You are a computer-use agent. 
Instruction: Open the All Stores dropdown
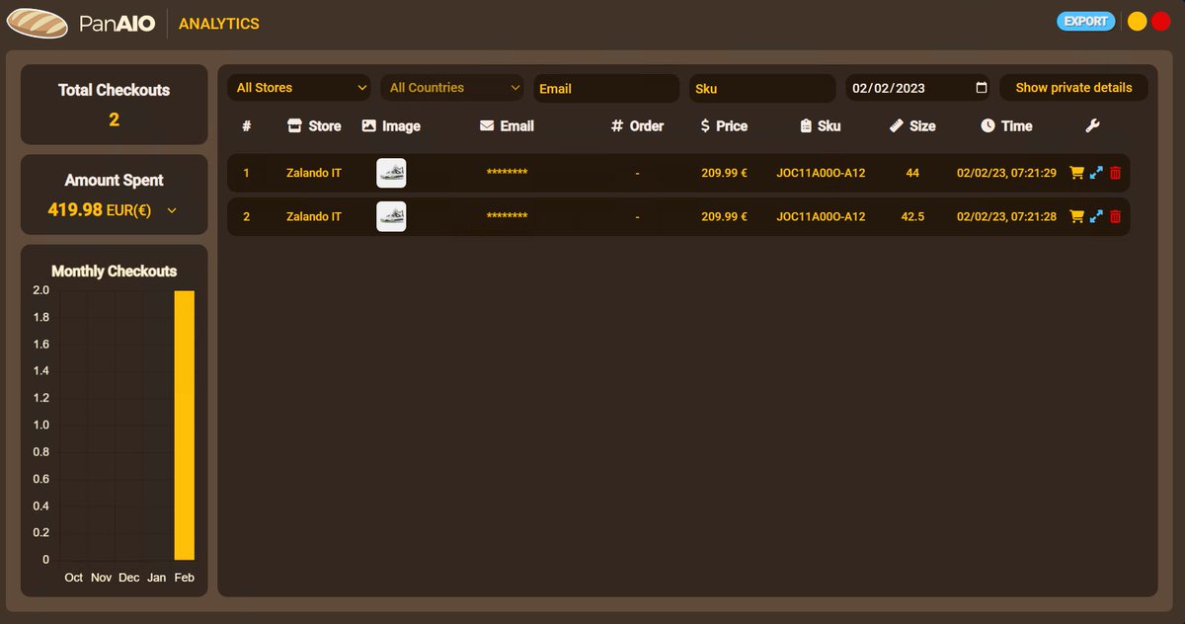[x=298, y=88]
